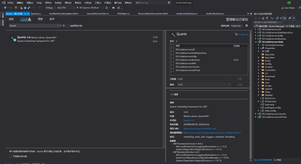The height and width of the screenshot is (164, 301).
Task: Check the 01.Coldairarrow.DataRepository project checkbox
Action: coord(172,53)
